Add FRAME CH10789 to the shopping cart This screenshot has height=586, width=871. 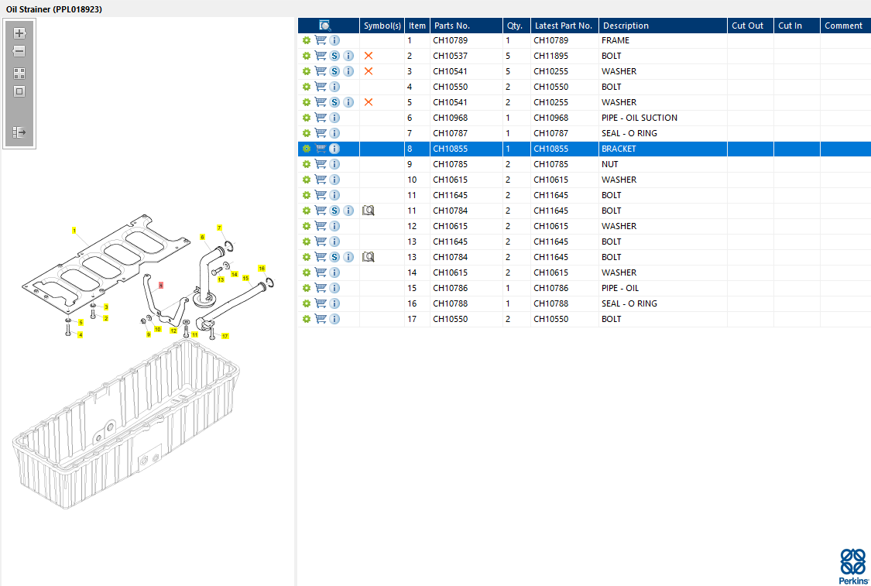(321, 40)
